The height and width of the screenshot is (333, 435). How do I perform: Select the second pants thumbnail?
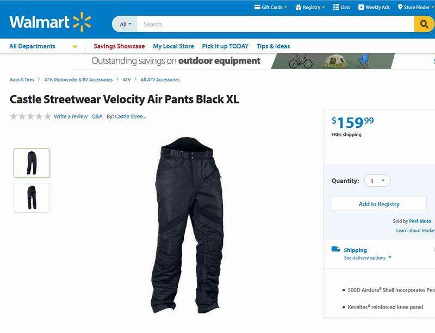tap(32, 198)
